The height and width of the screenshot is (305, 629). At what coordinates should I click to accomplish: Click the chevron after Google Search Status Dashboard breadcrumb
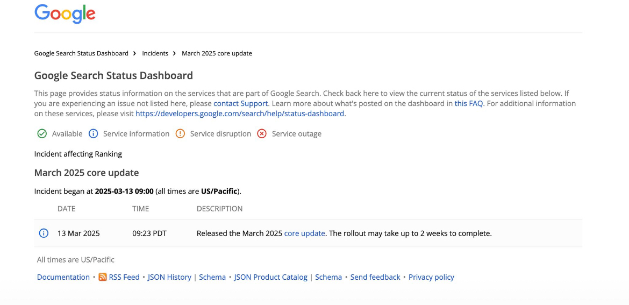(135, 53)
